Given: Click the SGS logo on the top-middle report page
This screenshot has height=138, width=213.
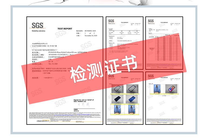Looking at the screenshot, I should coord(111,21).
